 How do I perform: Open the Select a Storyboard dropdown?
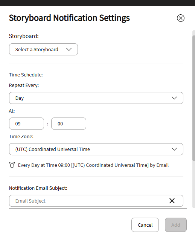[x=44, y=49]
